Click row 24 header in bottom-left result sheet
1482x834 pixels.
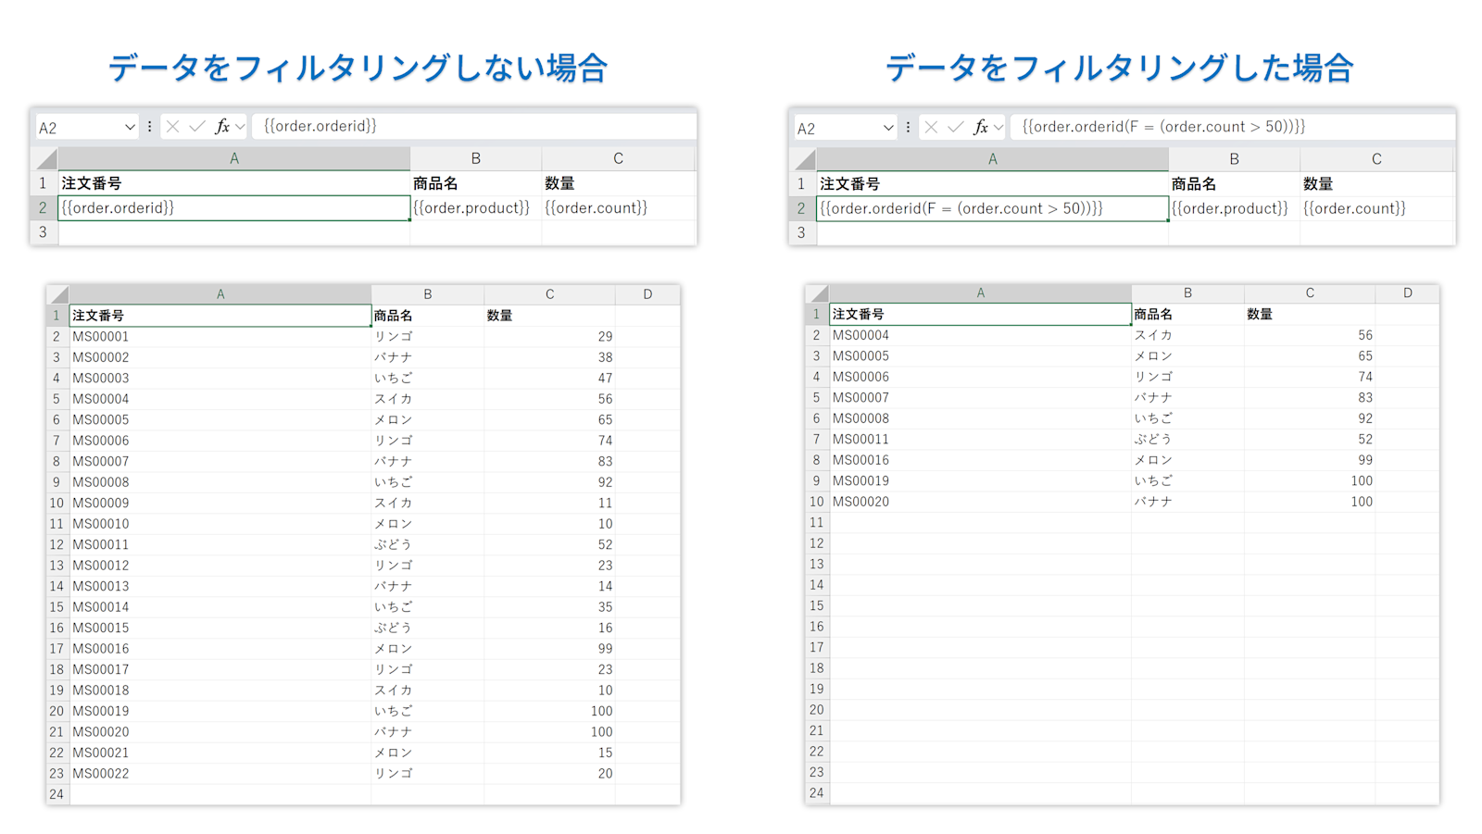57,794
